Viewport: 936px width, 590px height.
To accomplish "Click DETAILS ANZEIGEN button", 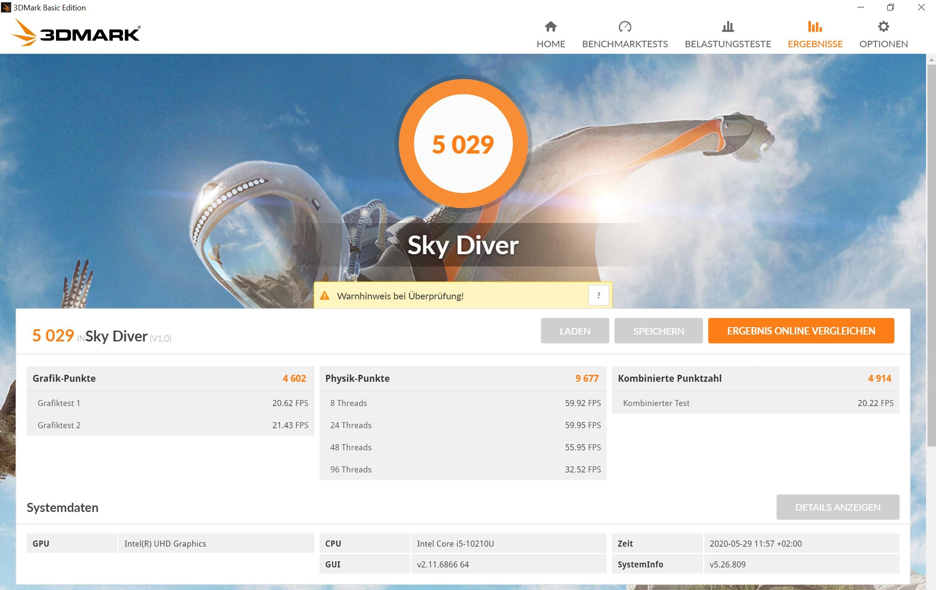I will click(x=837, y=507).
